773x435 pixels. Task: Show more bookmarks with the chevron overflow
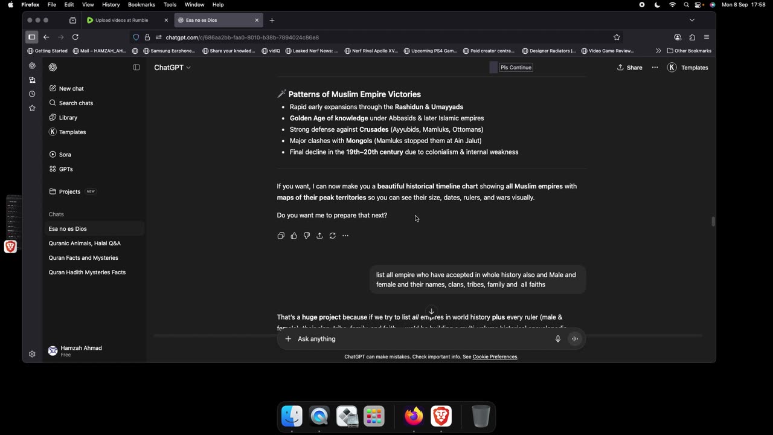pyautogui.click(x=658, y=51)
